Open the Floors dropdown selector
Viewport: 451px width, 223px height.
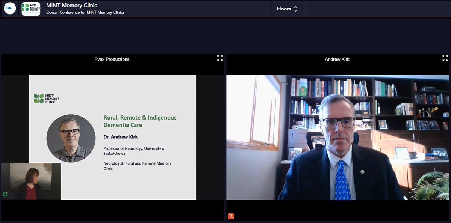[x=288, y=9]
